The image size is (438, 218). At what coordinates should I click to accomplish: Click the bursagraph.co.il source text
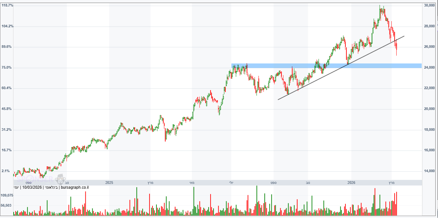(x=75, y=187)
